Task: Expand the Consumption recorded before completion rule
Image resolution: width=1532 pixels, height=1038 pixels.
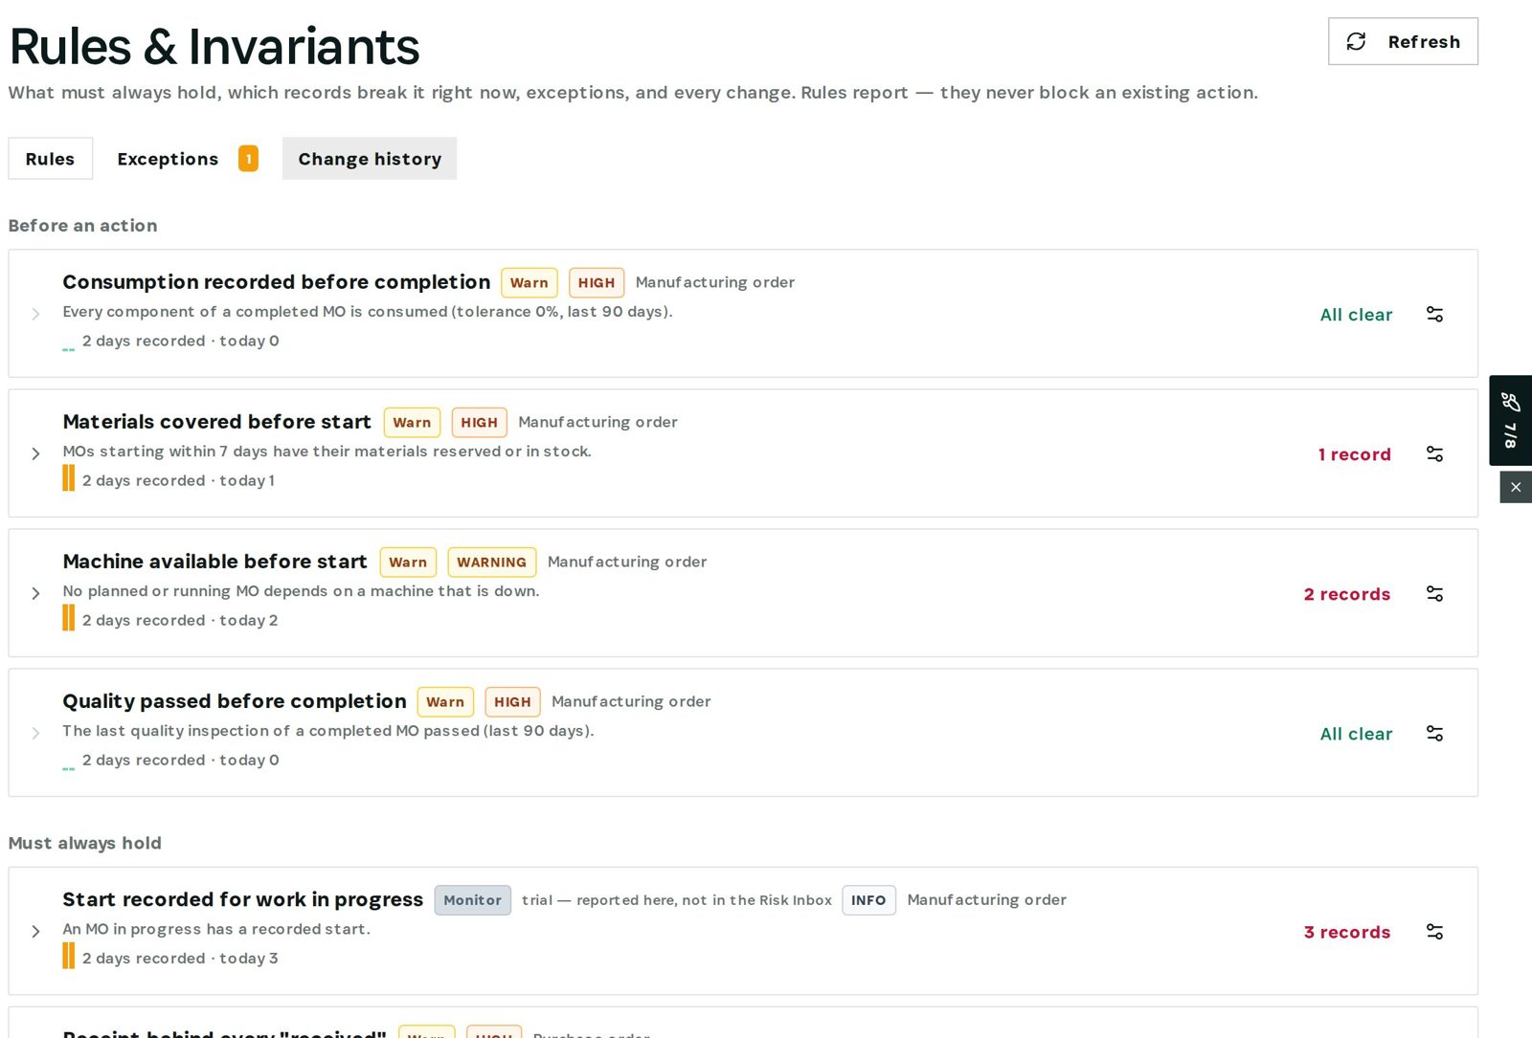Action: click(x=35, y=314)
